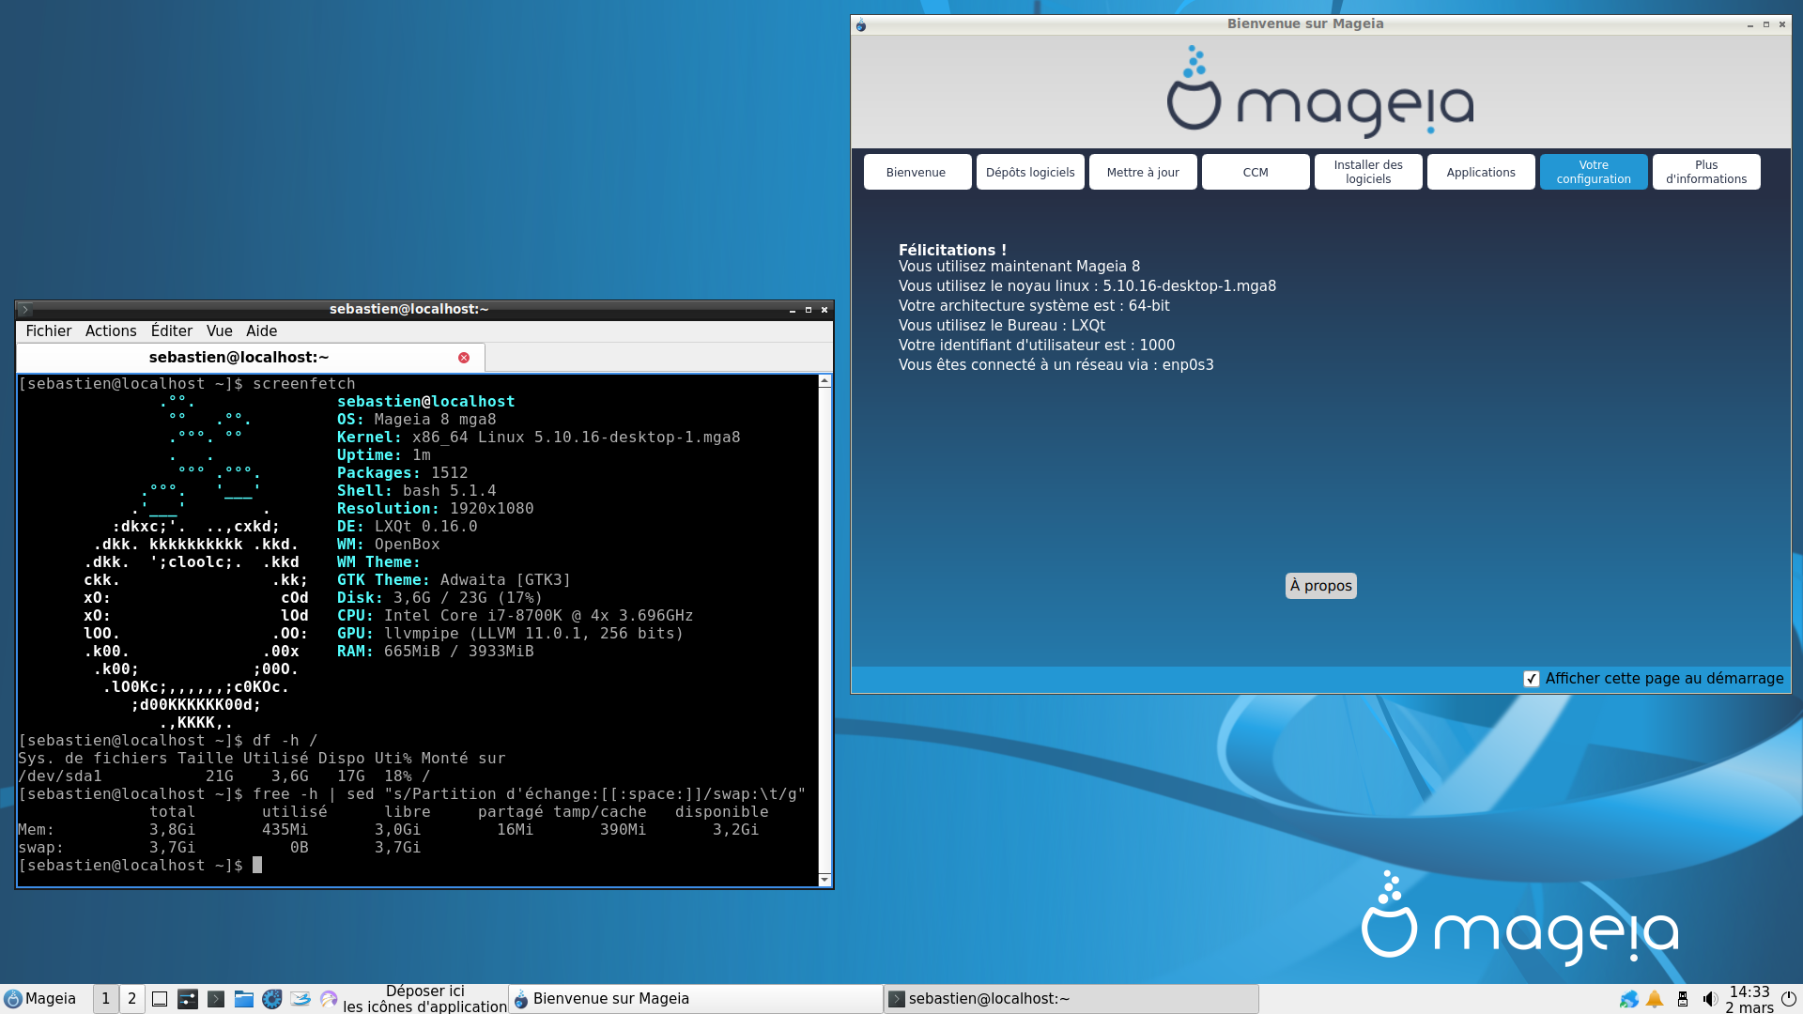The height and width of the screenshot is (1014, 1803).
Task: Click text 'Vous utilisez maintenant Mageia 8'
Action: coord(1019,267)
